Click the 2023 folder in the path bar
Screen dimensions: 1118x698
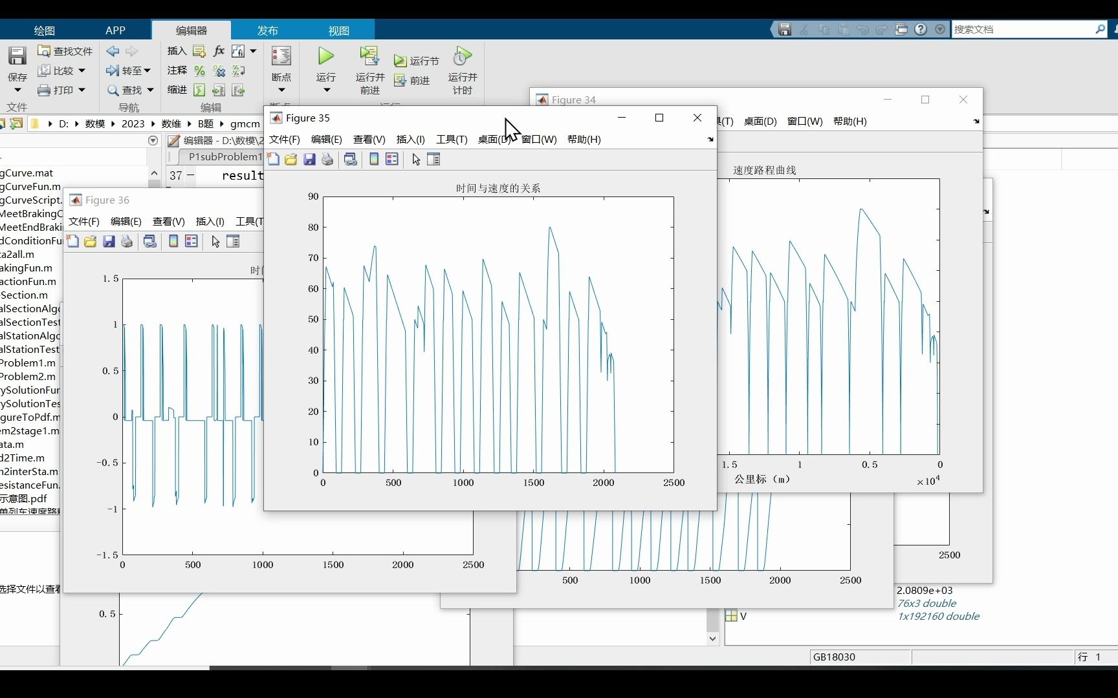(133, 123)
